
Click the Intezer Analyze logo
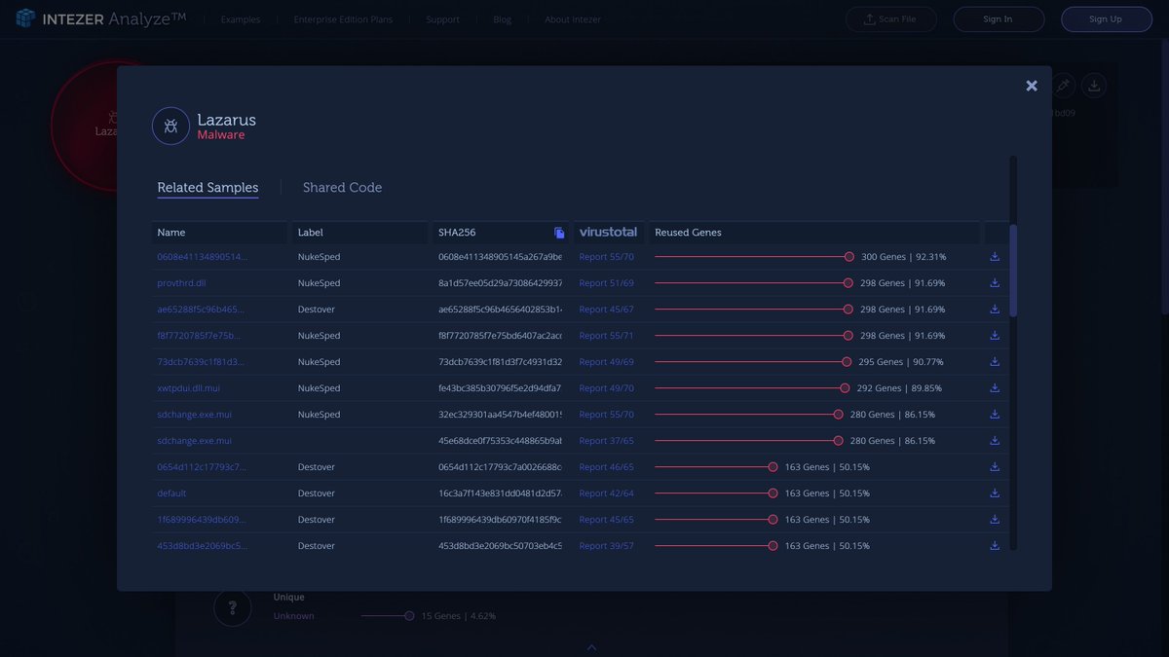101,18
